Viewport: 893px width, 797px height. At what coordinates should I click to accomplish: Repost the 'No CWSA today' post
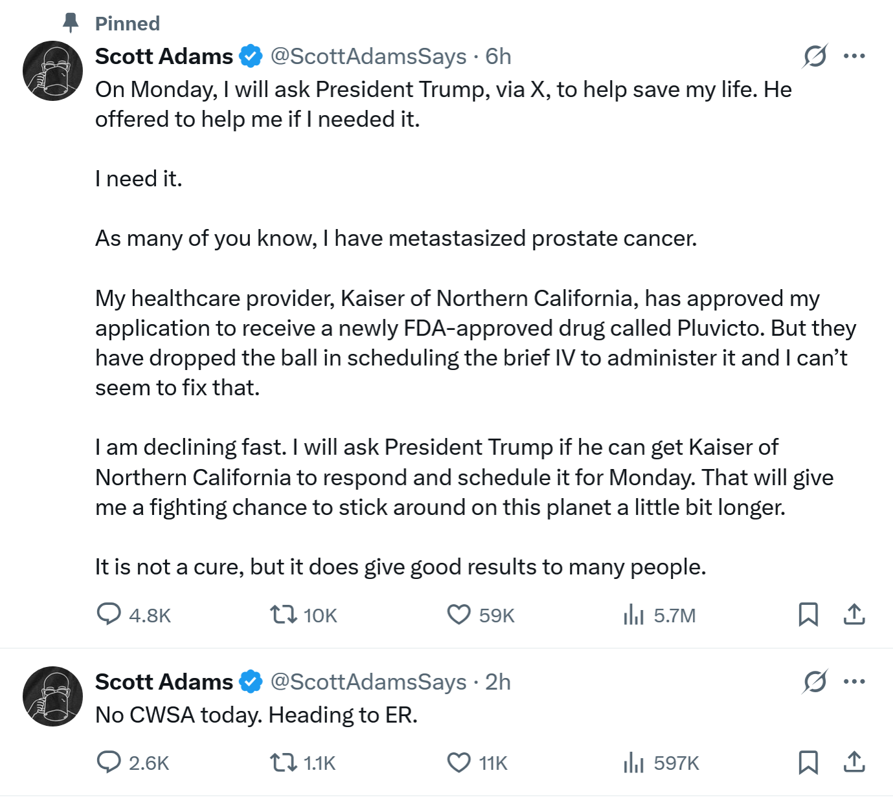[283, 762]
